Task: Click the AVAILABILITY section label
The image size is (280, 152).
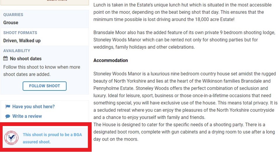Action: (x=17, y=51)
